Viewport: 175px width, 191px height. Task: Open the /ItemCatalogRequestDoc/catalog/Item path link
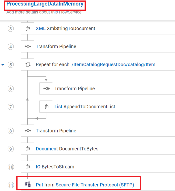tap(114, 64)
